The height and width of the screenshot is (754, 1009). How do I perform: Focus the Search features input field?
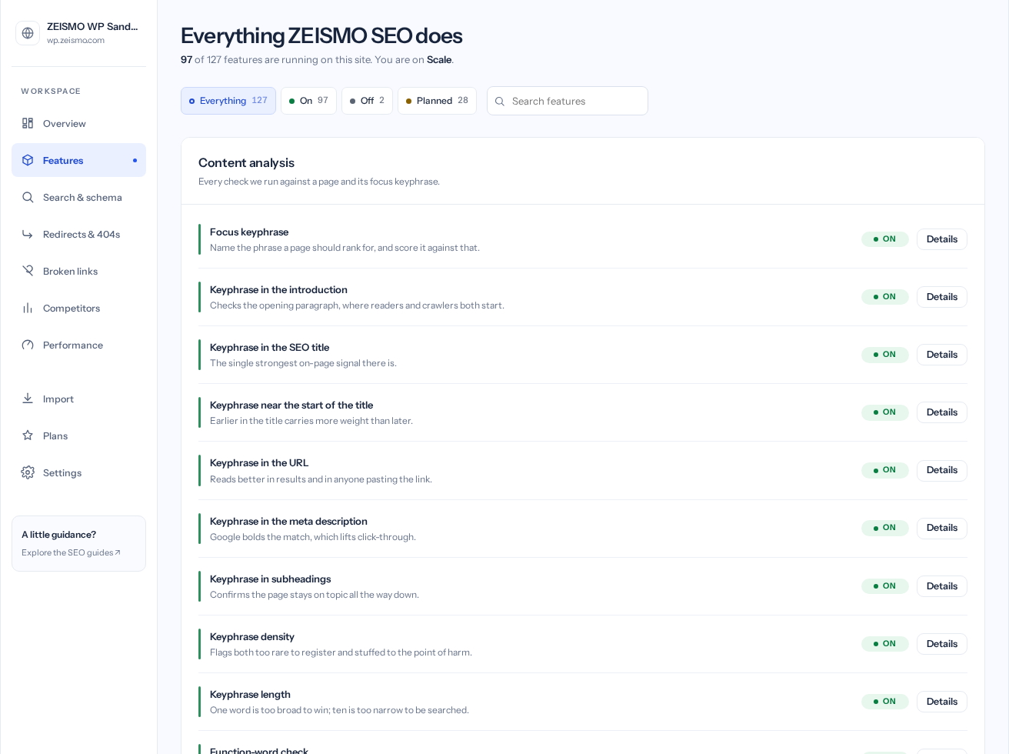click(x=568, y=101)
